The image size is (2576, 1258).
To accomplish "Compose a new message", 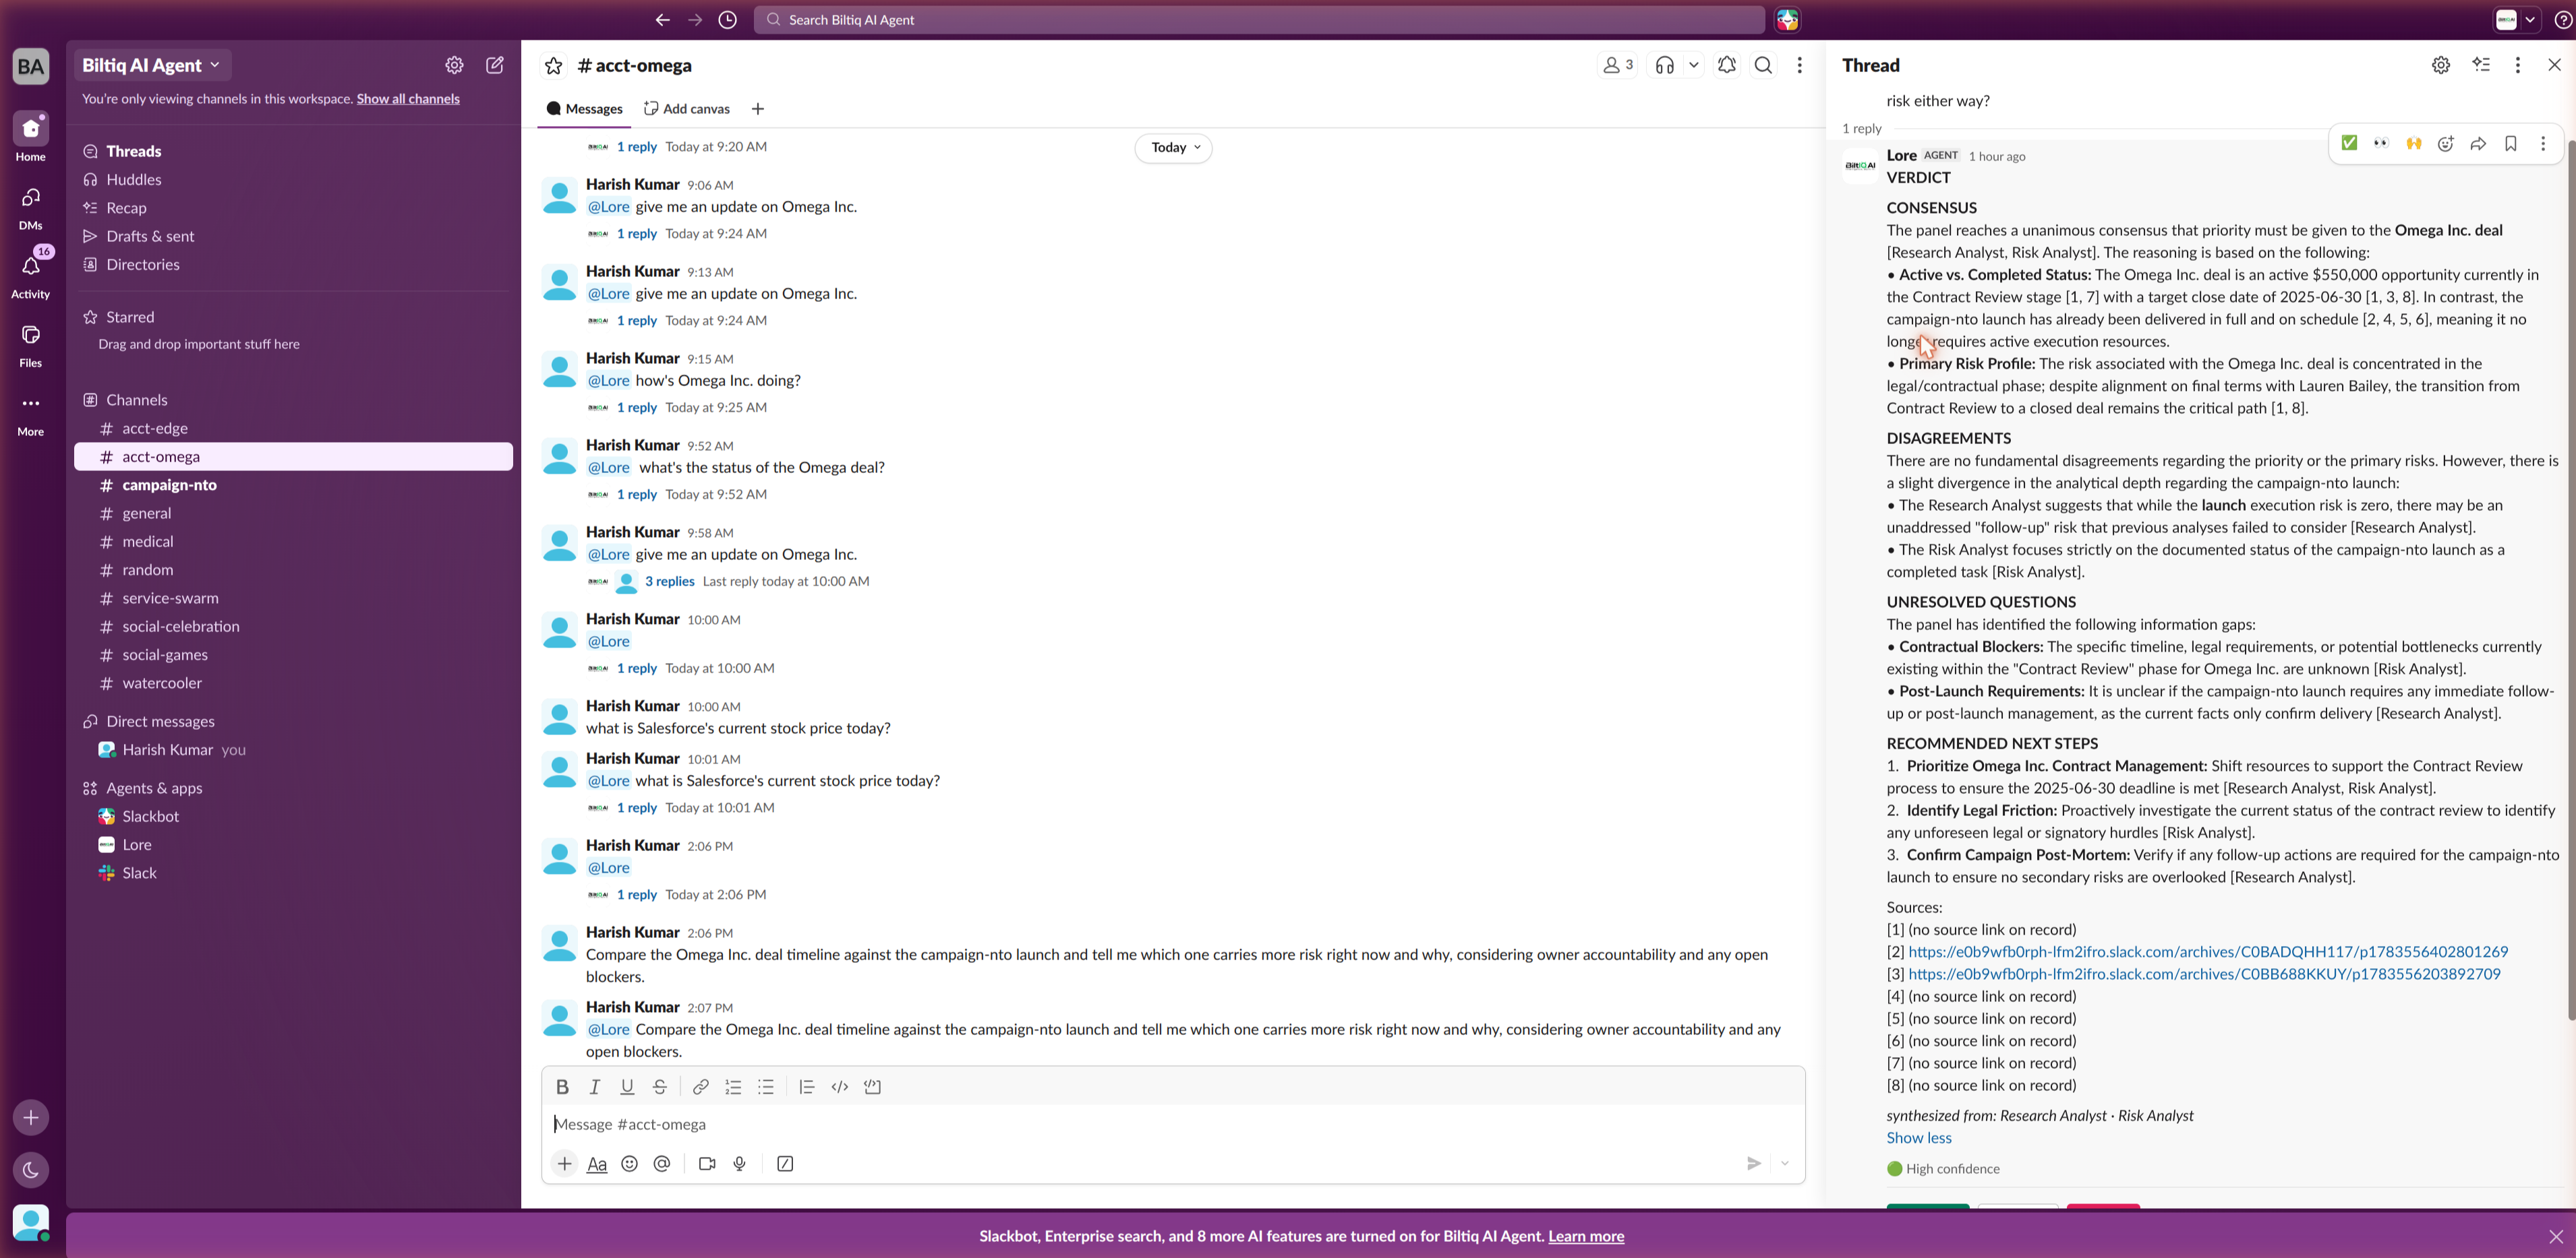I will click(x=495, y=66).
